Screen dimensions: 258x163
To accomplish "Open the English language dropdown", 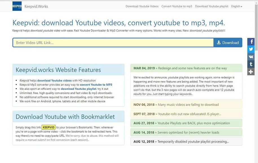I will click(x=236, y=6).
